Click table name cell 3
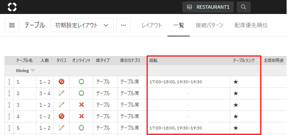Image resolution: width=288 pixels, height=135 pixels. click(25, 105)
